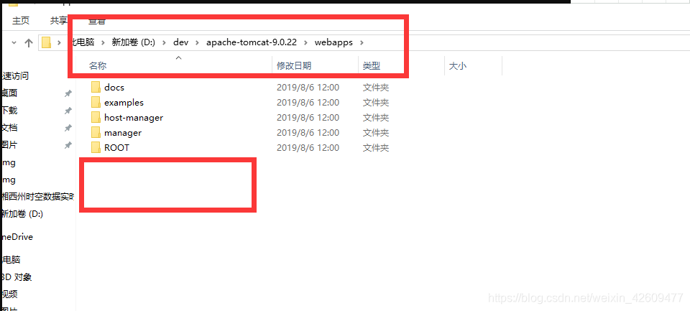Unpin icon next to 桌面

(68, 93)
